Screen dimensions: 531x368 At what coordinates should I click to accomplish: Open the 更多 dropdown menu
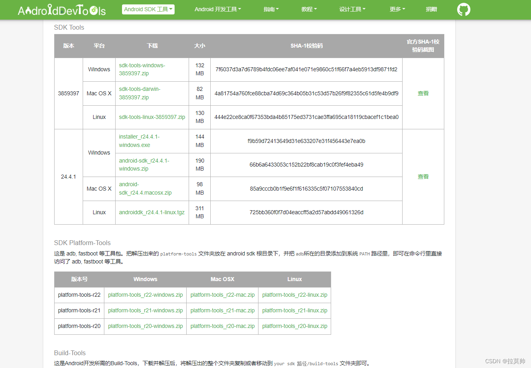[x=397, y=9]
